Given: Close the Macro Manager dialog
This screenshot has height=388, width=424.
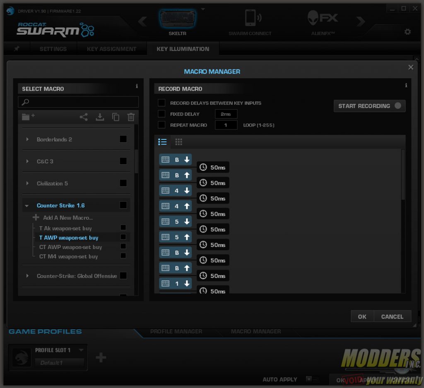Looking at the screenshot, I should (x=410, y=67).
